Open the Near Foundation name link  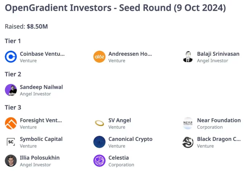pos(219,120)
